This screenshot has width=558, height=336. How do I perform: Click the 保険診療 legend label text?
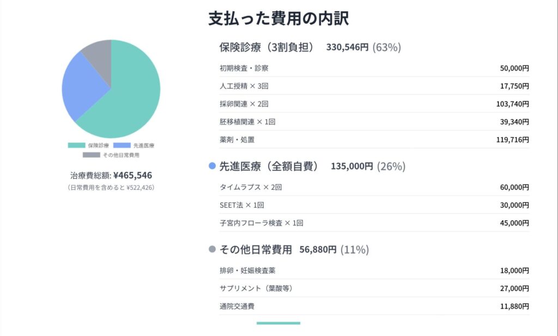tap(98, 146)
